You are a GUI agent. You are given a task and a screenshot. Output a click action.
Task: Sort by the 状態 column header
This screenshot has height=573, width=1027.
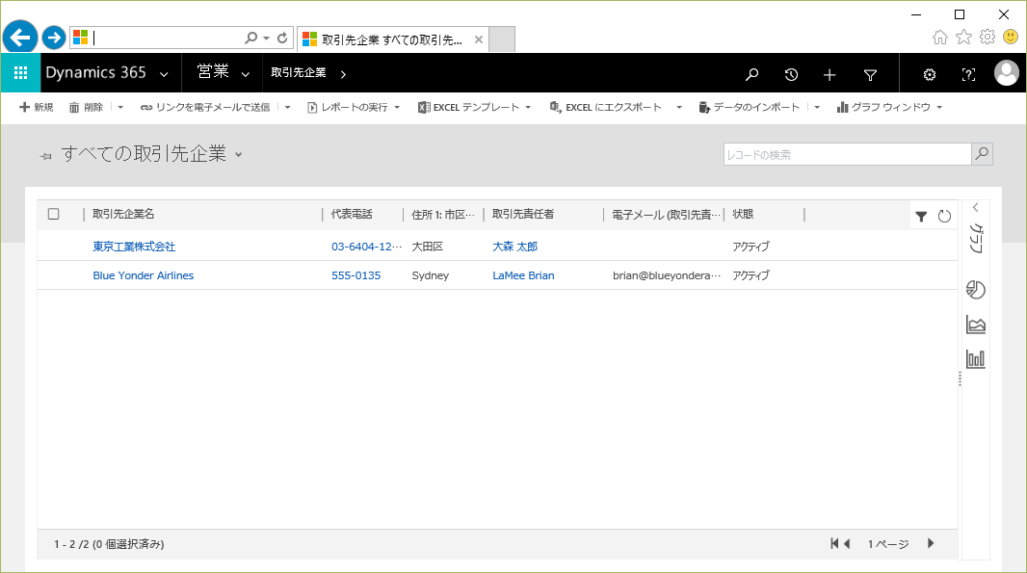[x=743, y=214]
